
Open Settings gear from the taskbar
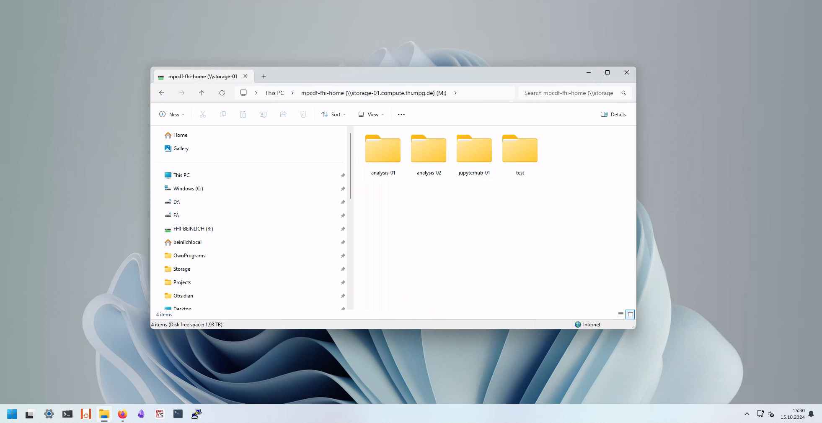tap(49, 414)
